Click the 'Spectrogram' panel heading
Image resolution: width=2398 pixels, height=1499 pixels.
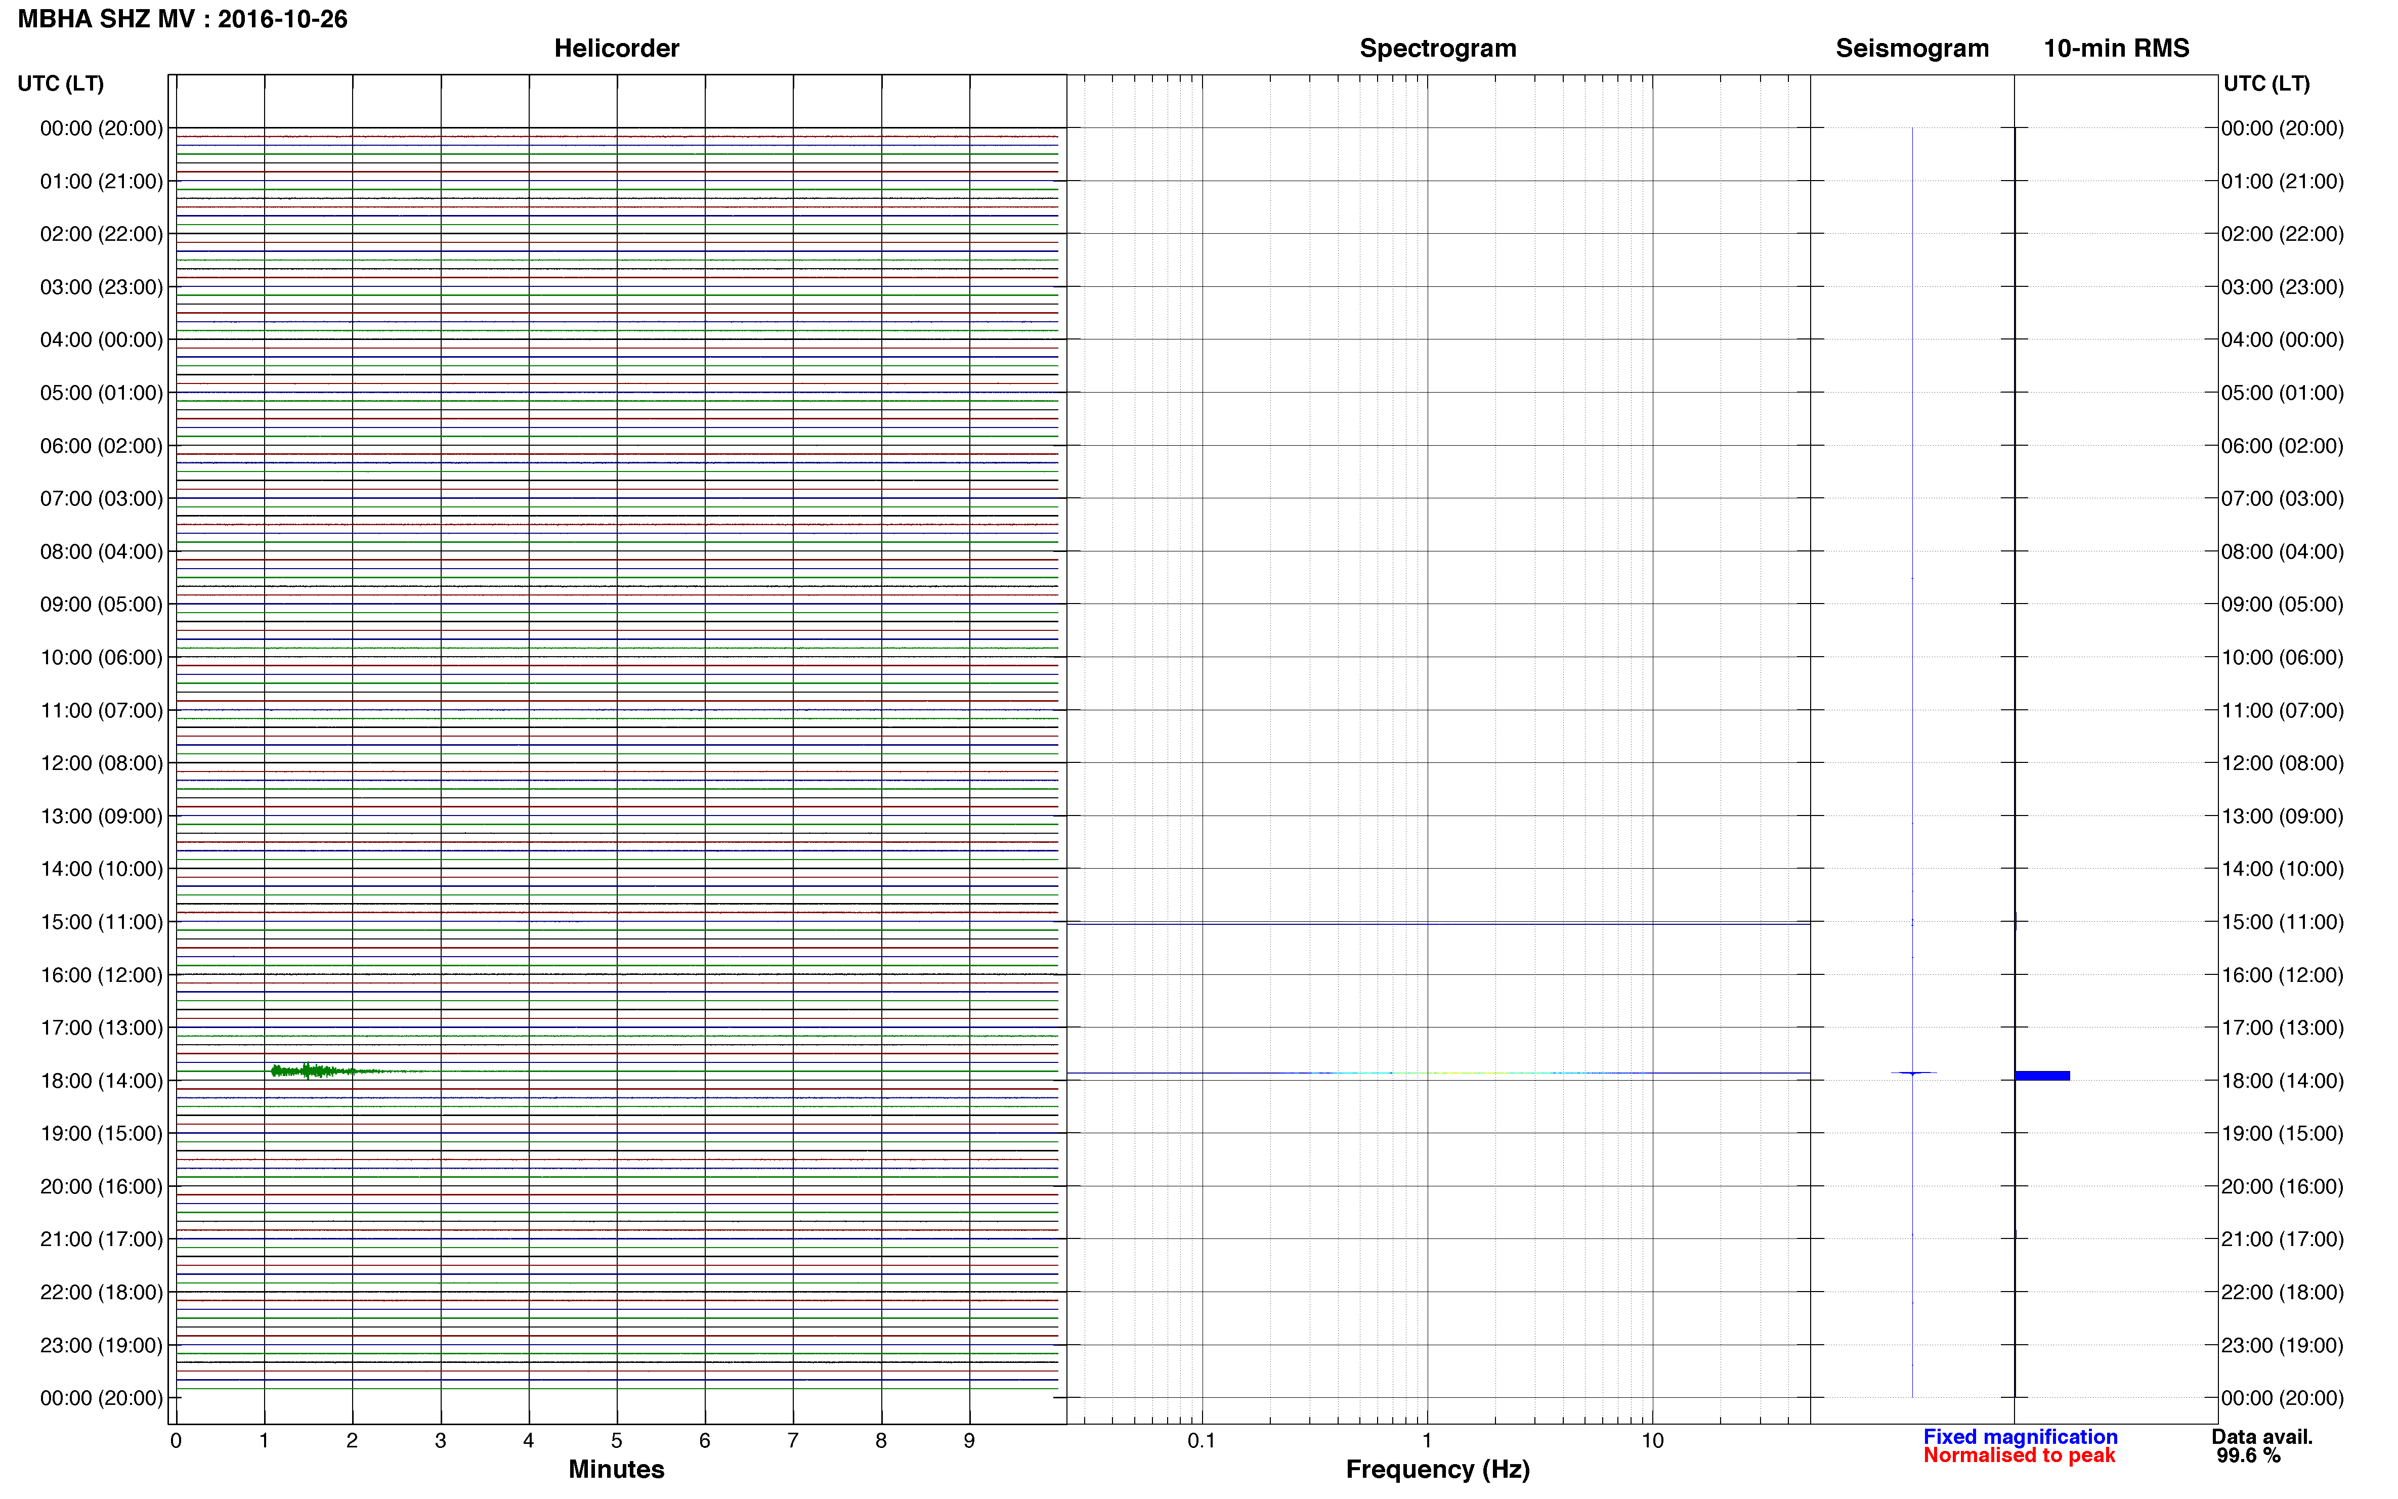(x=1437, y=48)
